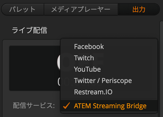
Task: Click the orange checkmark beside ATEM Streaming Bridge
Action: click(x=67, y=106)
